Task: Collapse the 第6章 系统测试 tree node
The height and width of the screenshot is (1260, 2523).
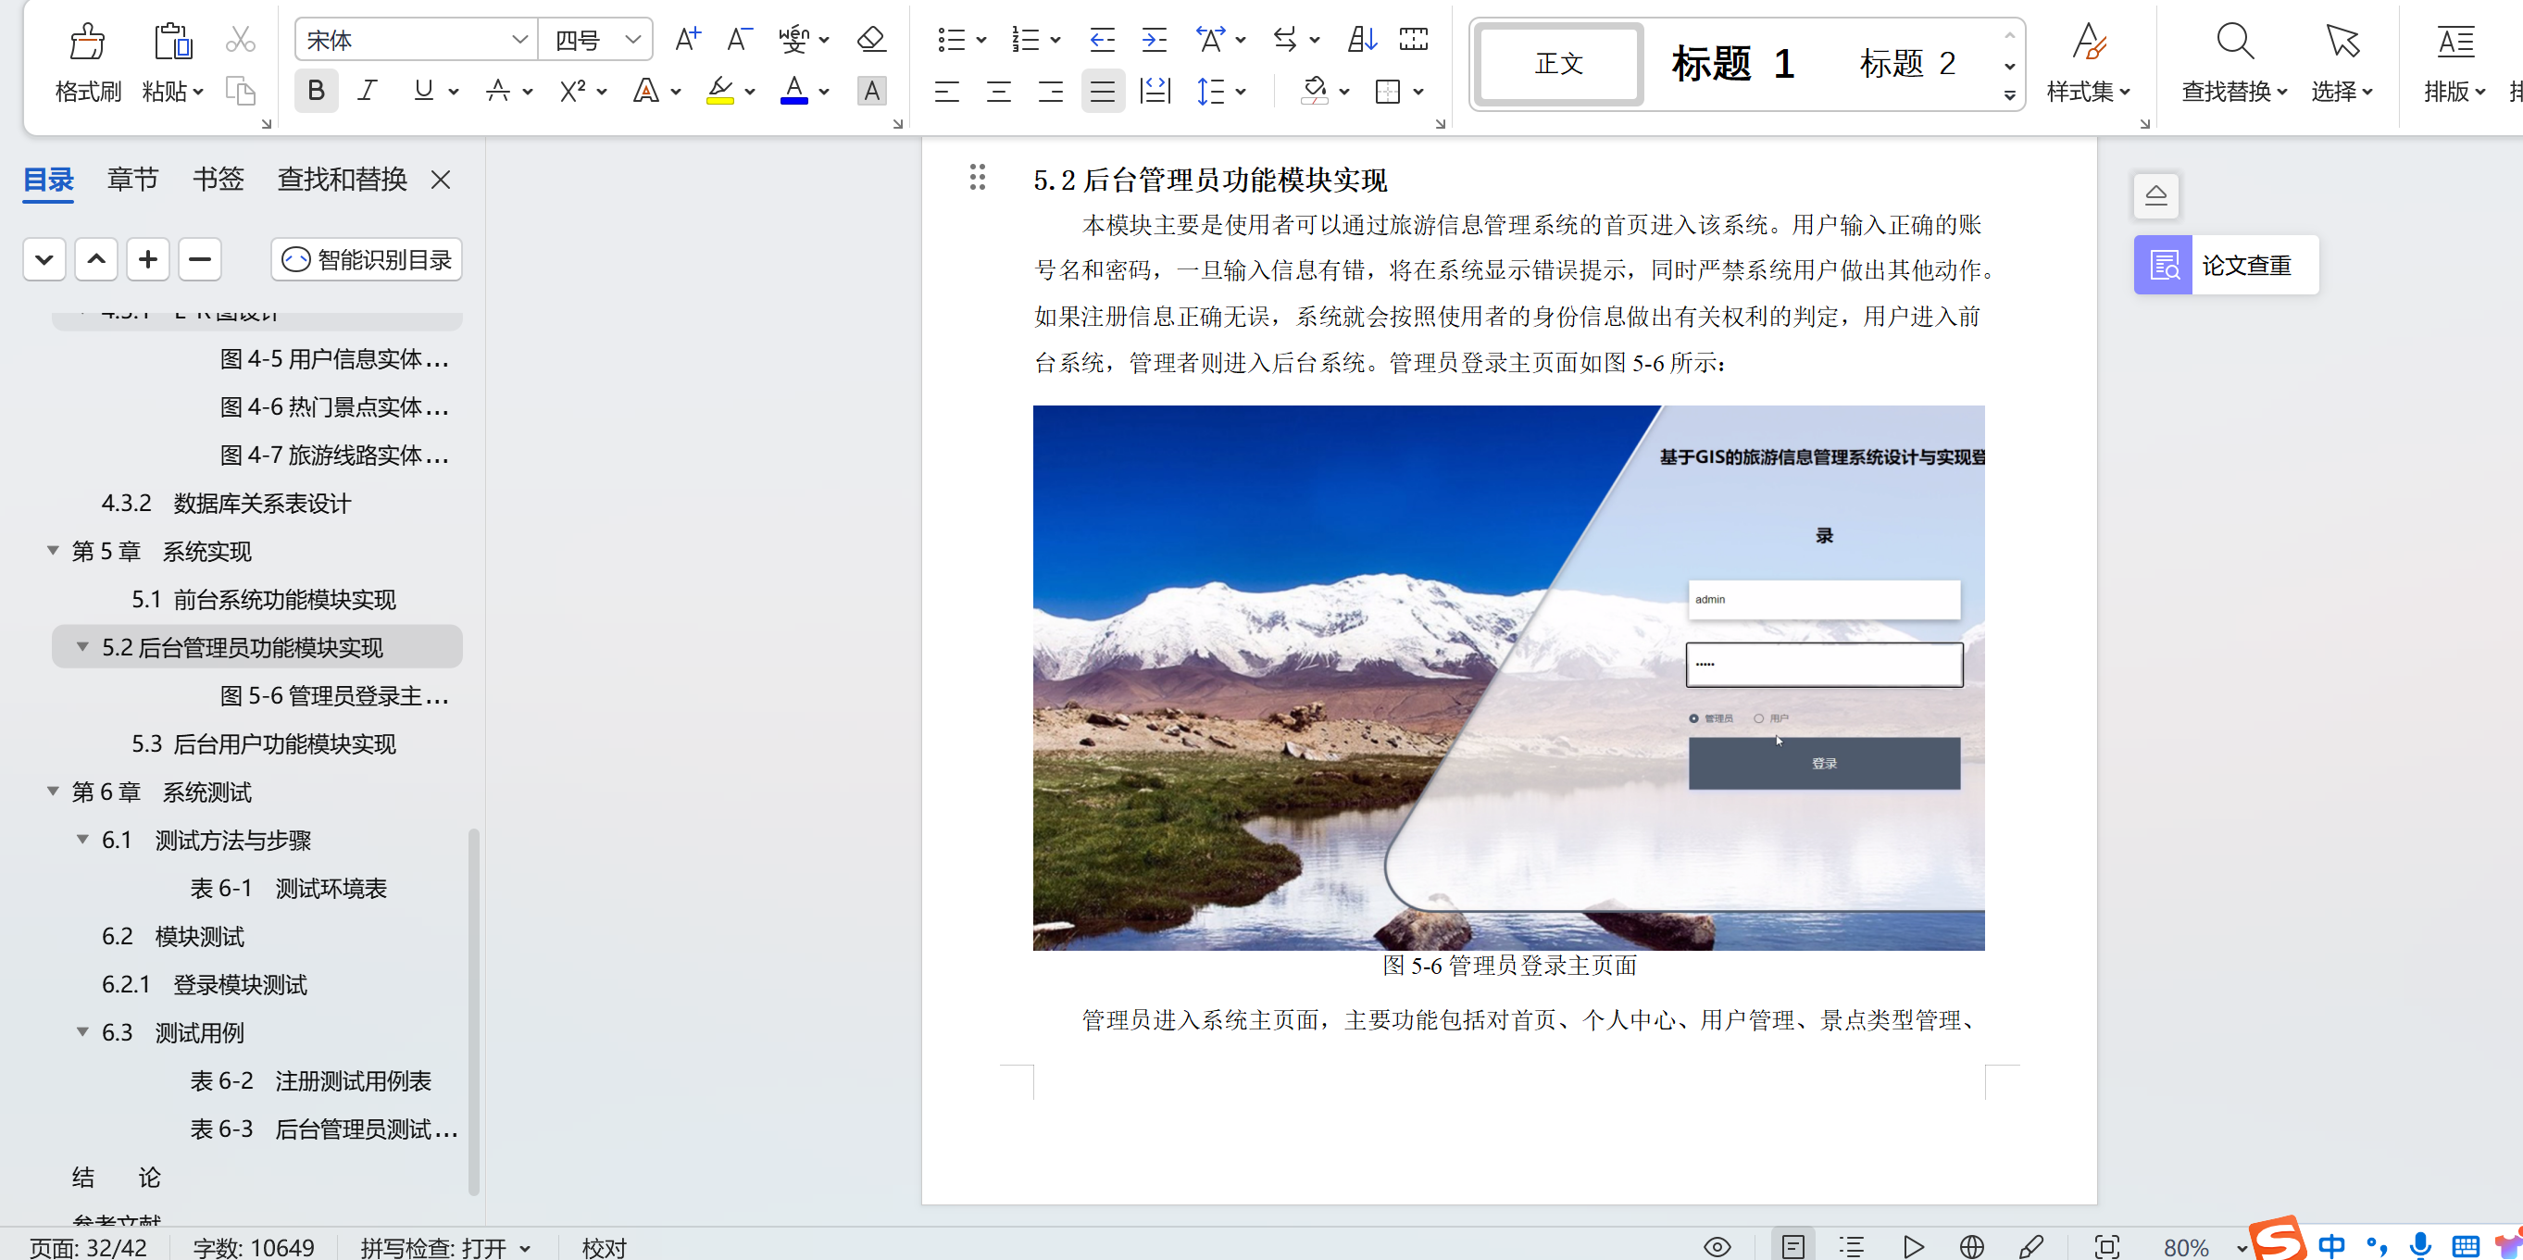Action: pos(52,791)
